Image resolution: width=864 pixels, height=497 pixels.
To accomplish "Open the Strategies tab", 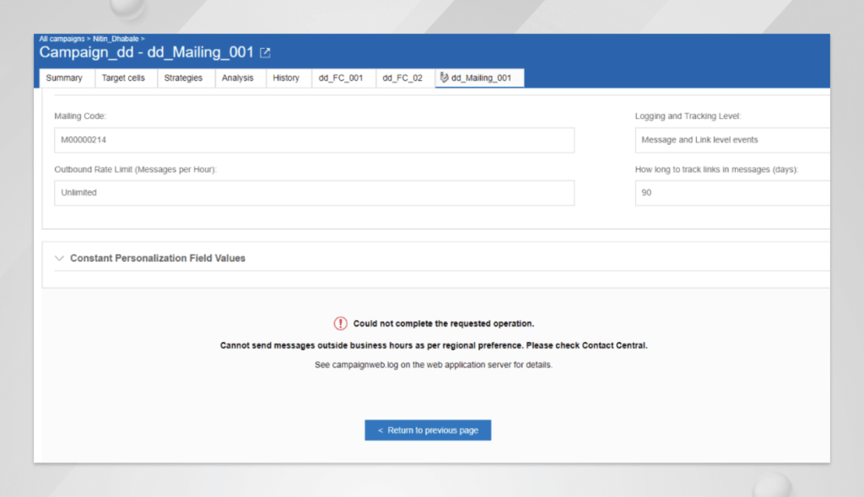I will 186,77.
